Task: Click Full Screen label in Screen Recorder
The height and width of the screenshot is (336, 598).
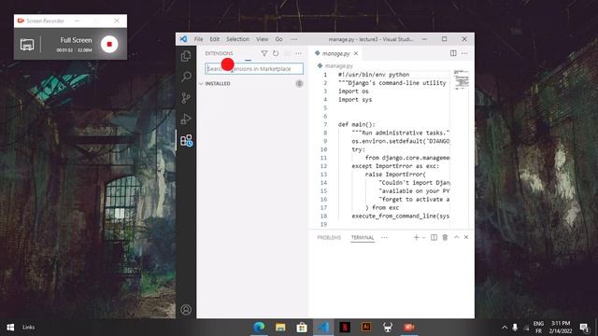Action: point(76,40)
